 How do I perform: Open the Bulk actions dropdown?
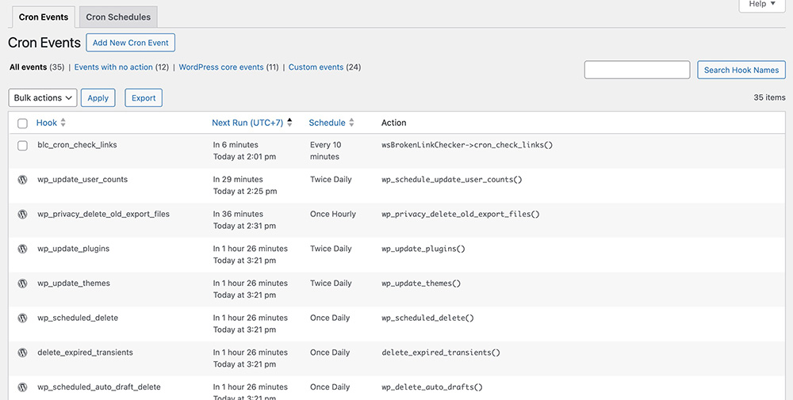coord(43,98)
